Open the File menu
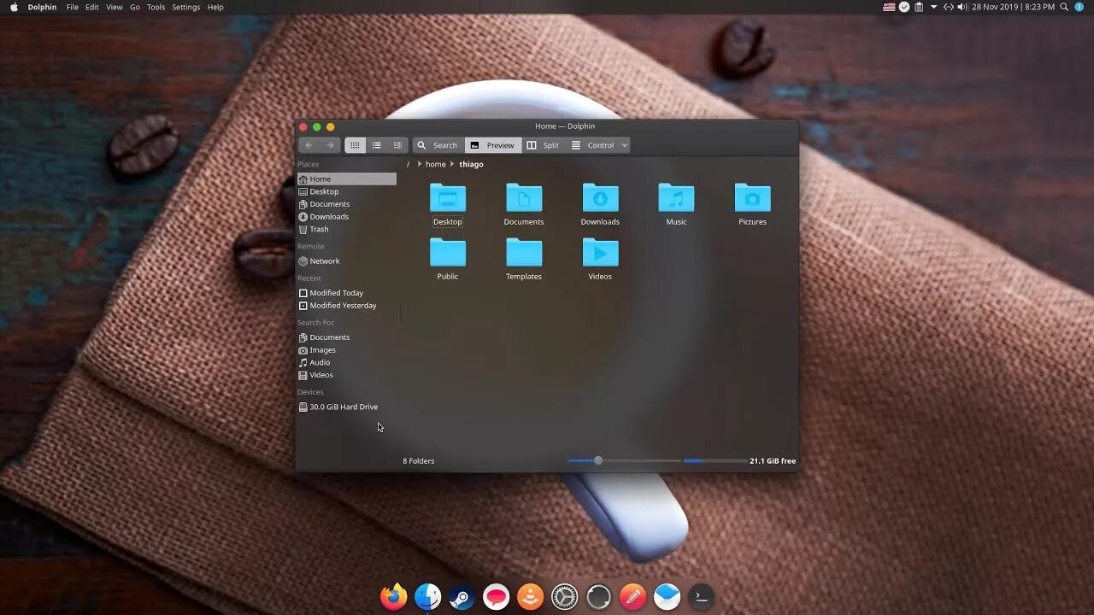This screenshot has height=615, width=1094. tap(72, 7)
